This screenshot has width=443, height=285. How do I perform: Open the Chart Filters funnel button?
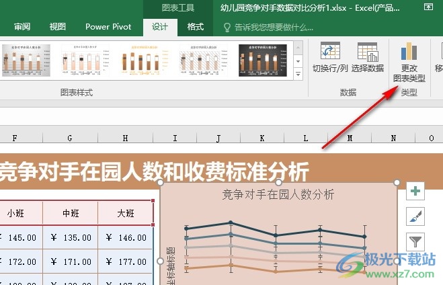pos(415,242)
